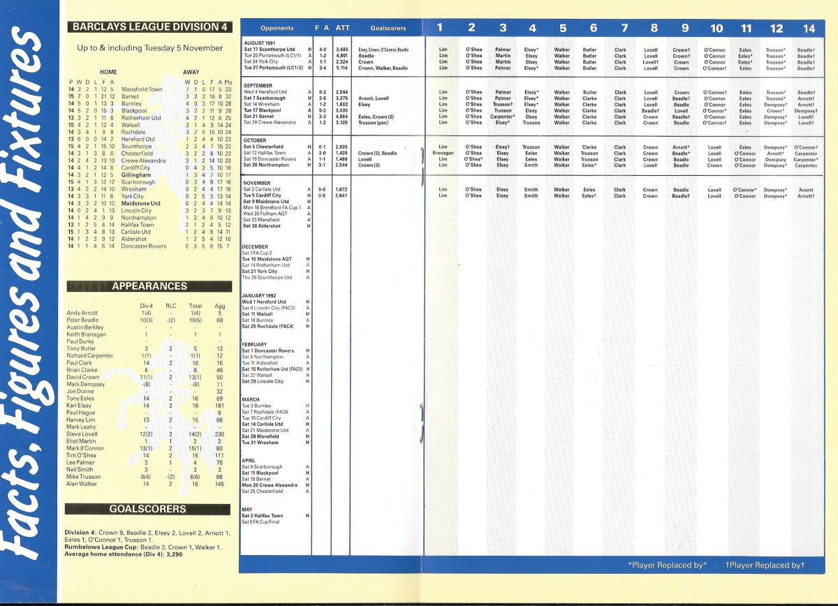Click the "NOVEMBER" month heading

[x=257, y=182]
